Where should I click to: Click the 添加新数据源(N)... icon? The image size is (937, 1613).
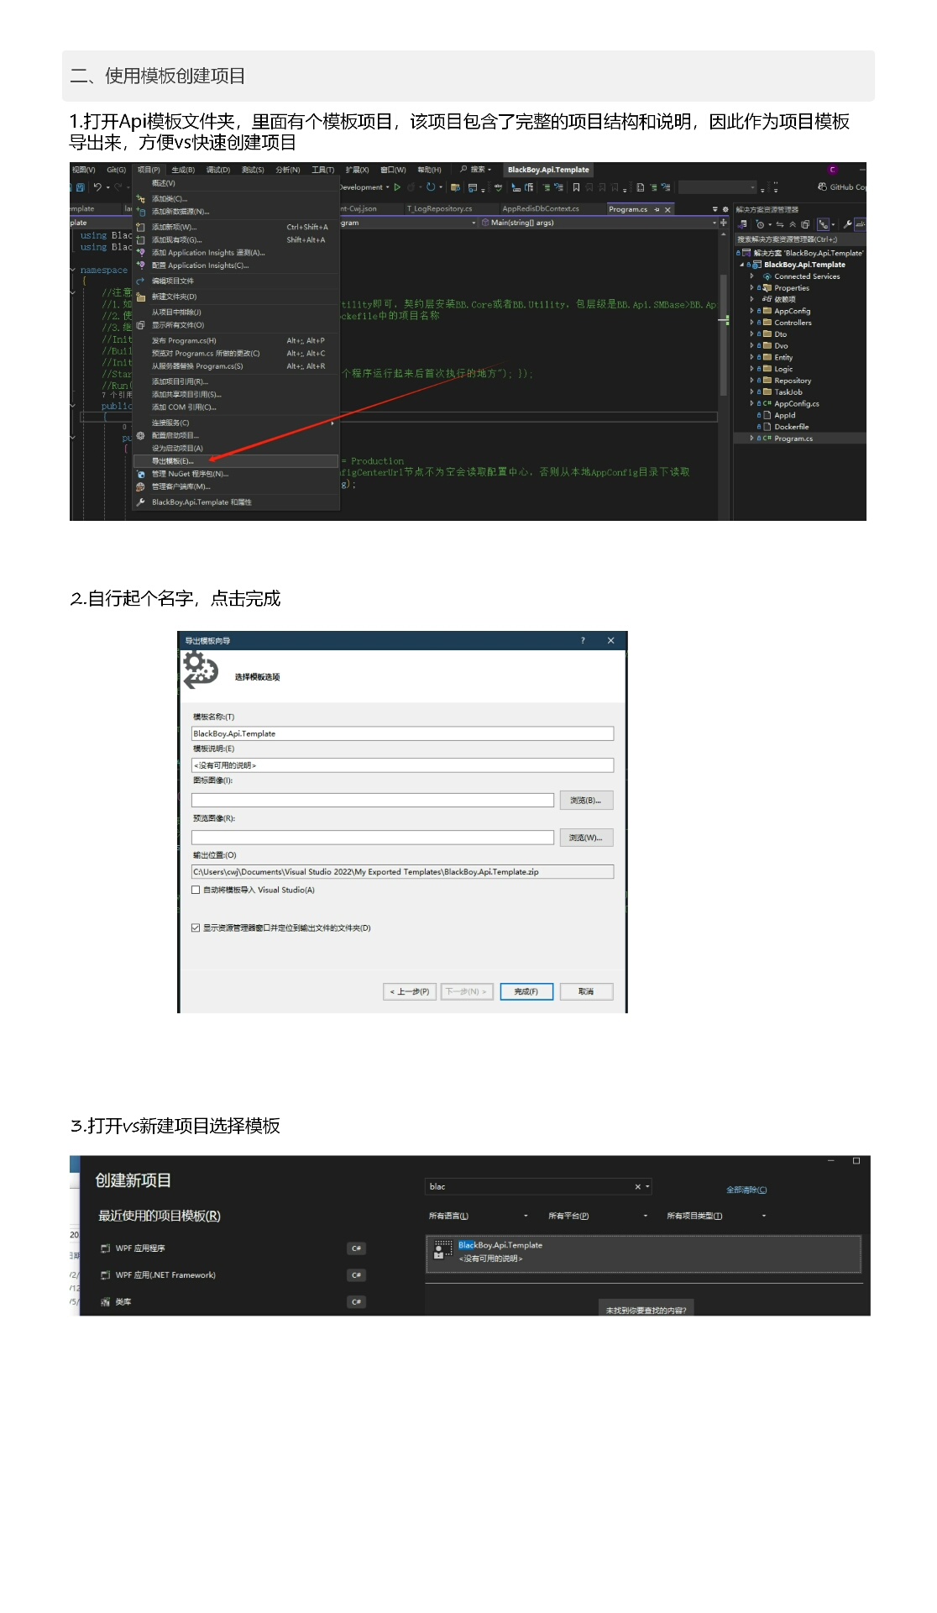click(141, 212)
